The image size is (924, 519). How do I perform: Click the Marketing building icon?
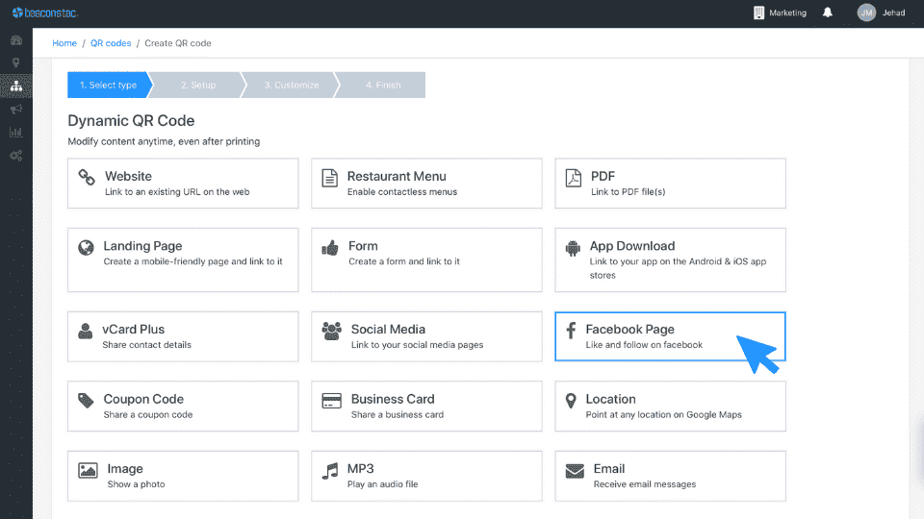(758, 12)
